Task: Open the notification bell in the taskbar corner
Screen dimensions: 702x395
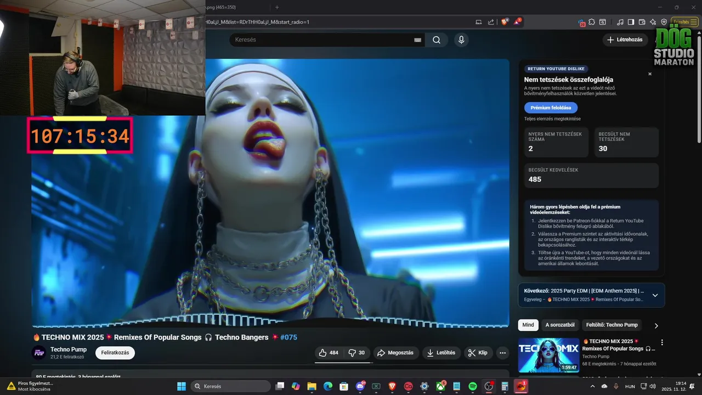Action: 693,386
